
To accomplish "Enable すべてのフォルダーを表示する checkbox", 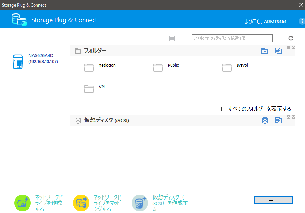I will click(x=224, y=109).
